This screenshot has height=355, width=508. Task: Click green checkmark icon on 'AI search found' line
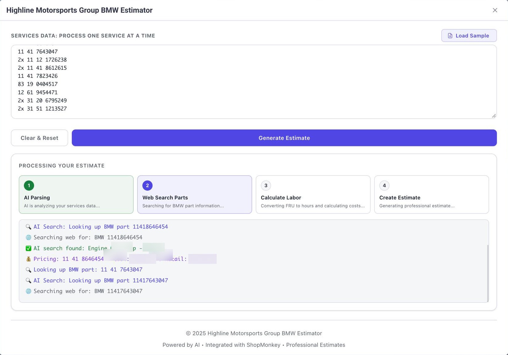[28, 248]
